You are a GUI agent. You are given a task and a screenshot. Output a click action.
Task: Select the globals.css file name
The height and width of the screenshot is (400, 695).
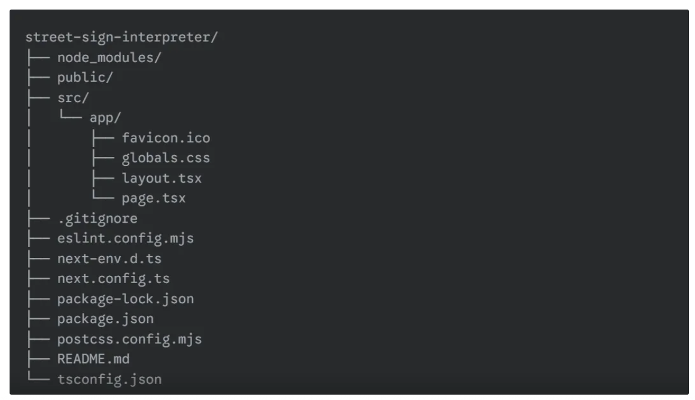click(166, 158)
